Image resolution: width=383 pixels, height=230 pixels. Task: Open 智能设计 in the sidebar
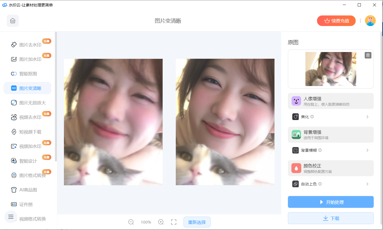point(27,161)
